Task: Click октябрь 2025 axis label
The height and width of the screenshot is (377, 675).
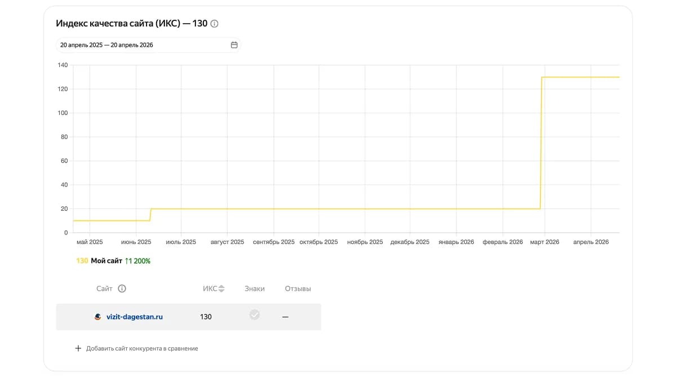Action: point(318,242)
